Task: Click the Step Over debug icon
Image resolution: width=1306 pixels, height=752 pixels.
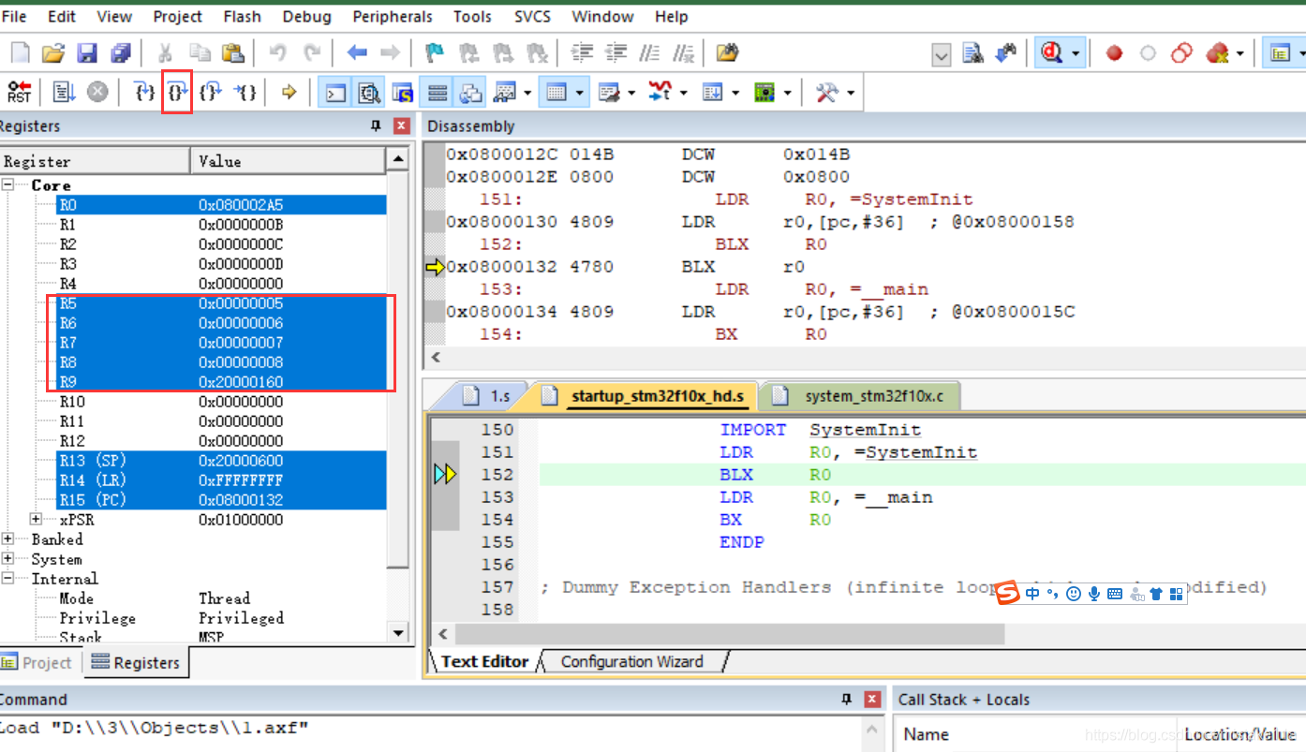Action: coord(177,92)
